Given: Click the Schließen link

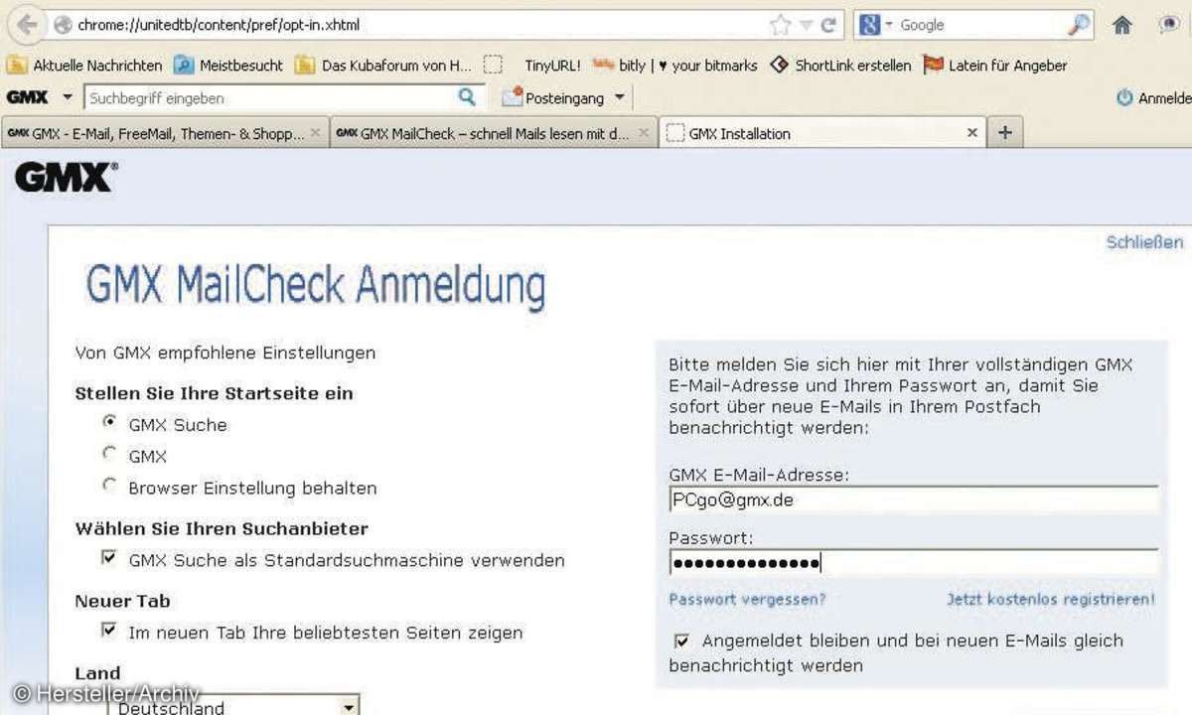Looking at the screenshot, I should [1144, 242].
